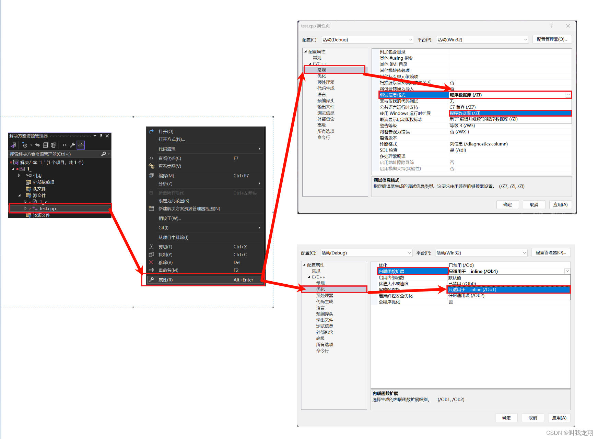Click the solution/folder view switch icon
The height and width of the screenshot is (439, 598).
point(13,145)
